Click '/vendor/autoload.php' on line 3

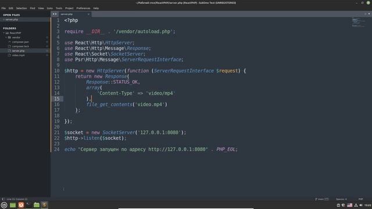click(143, 31)
